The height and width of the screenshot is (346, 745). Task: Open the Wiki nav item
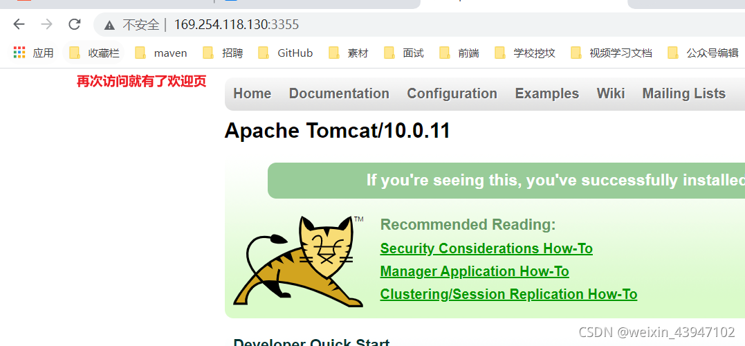(x=611, y=93)
